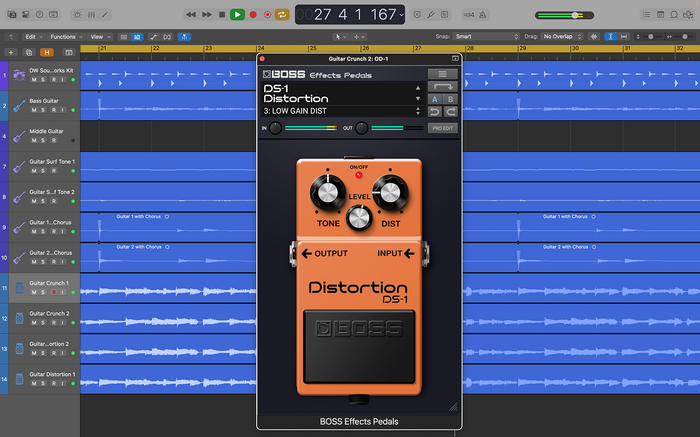Toggle vertical auto zoom button
Screen dimensions: 700x437
[x=610, y=37]
